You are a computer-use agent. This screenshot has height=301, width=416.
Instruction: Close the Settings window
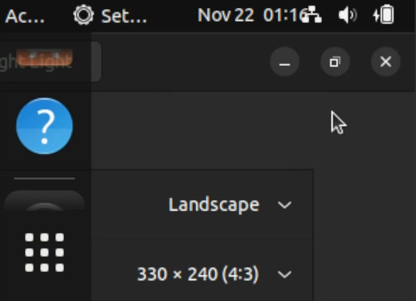[x=385, y=62]
